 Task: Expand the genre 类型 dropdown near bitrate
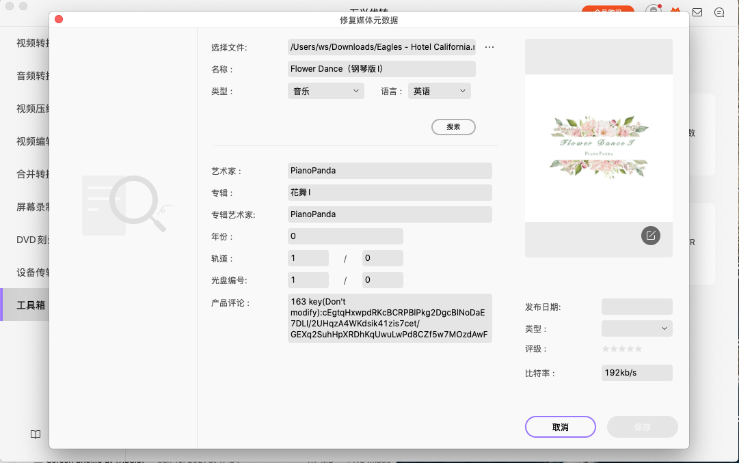pyautogui.click(x=636, y=328)
